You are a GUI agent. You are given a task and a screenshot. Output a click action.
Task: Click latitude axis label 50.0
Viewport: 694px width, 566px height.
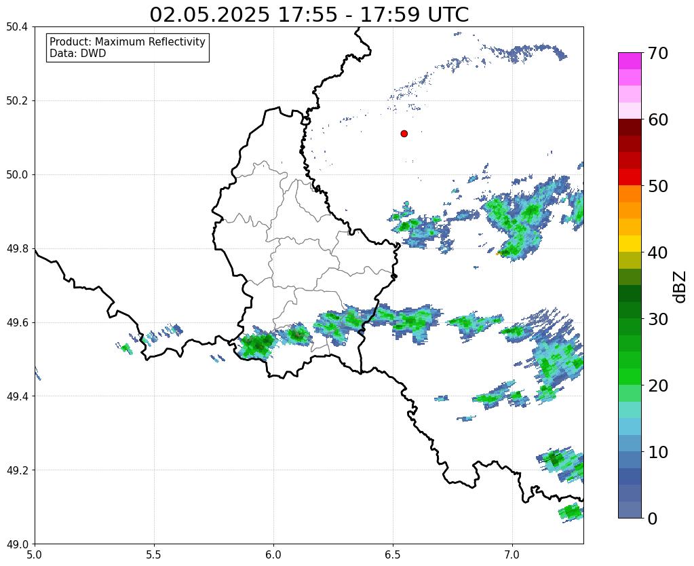pyautogui.click(x=17, y=174)
